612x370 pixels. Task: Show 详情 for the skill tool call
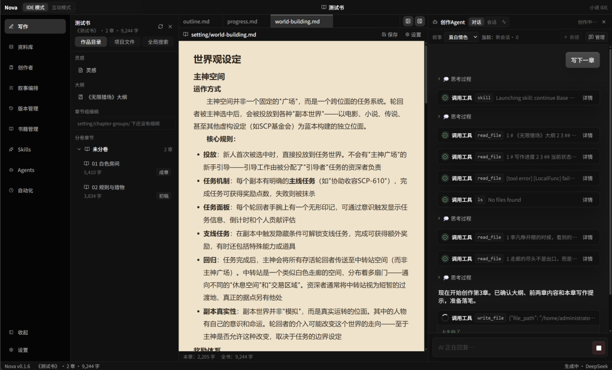(588, 98)
